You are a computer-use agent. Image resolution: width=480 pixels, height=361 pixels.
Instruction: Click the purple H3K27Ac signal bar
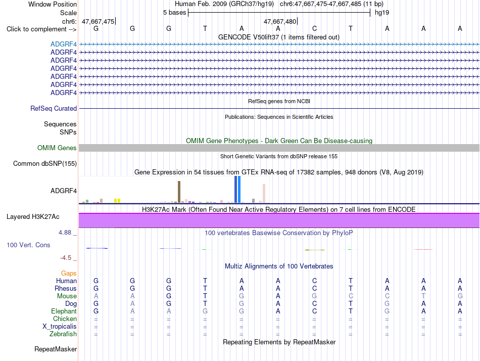(279, 220)
